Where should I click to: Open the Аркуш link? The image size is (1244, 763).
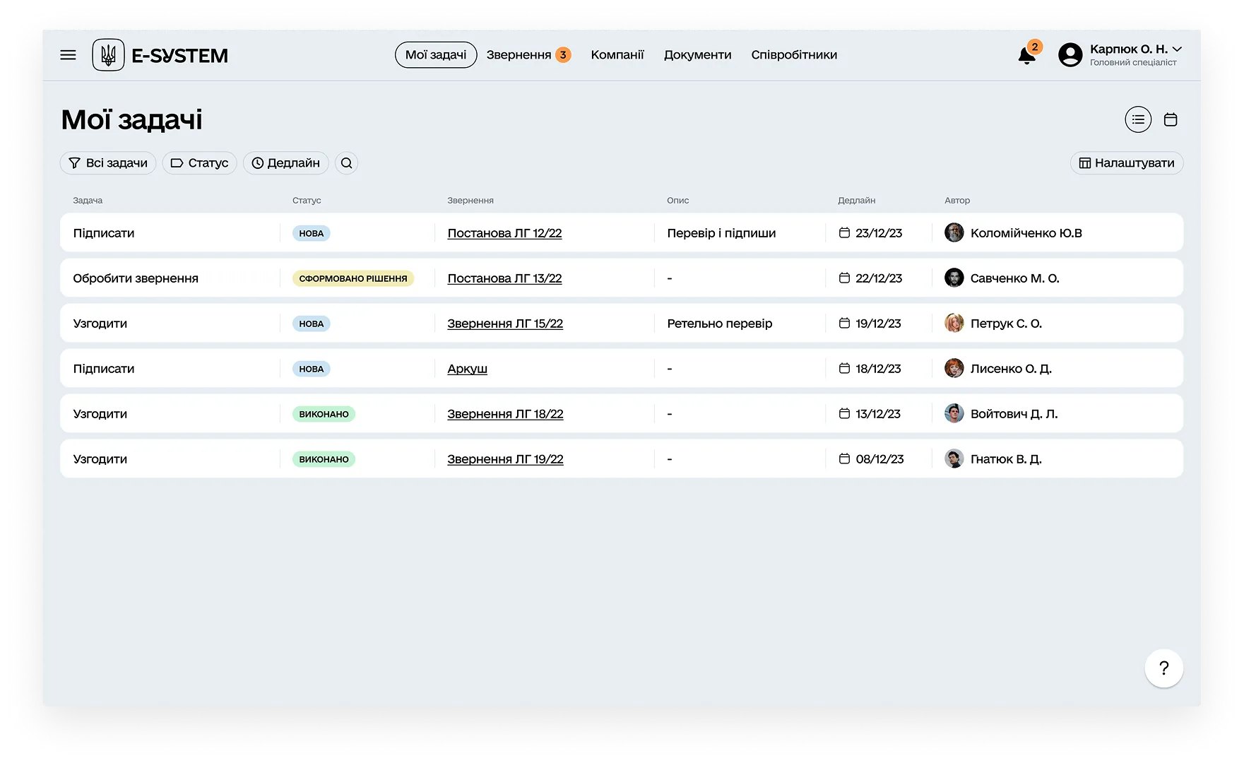click(x=467, y=369)
